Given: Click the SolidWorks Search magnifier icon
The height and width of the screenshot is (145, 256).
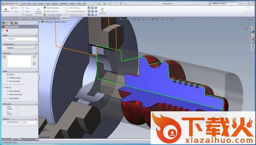Looking at the screenshot, I should (x=209, y=3).
